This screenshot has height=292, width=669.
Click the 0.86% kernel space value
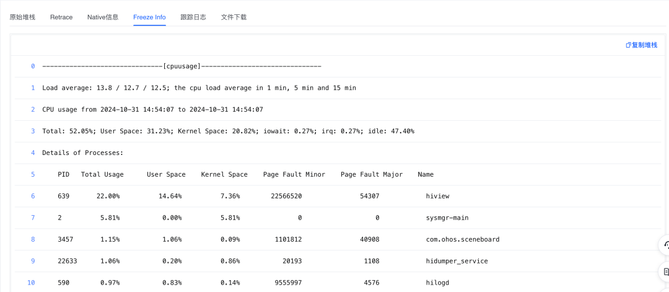click(230, 261)
